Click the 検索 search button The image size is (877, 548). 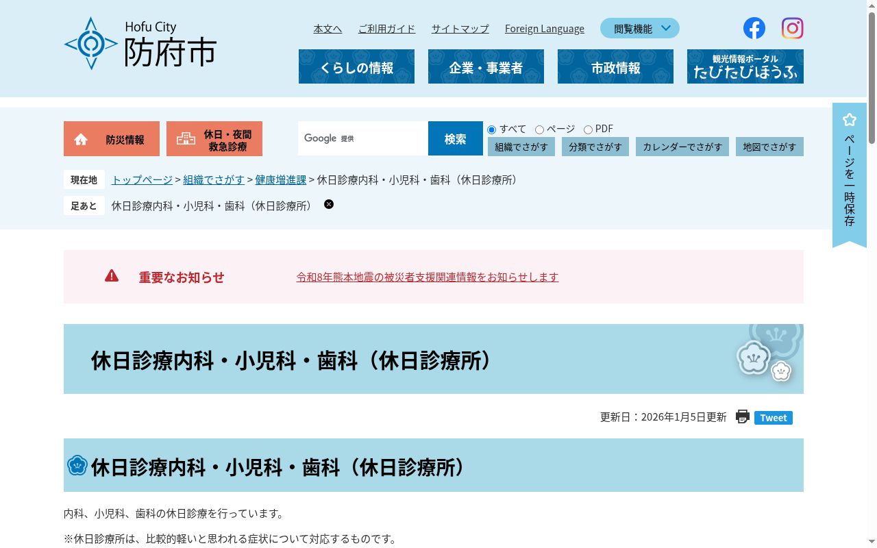(456, 138)
